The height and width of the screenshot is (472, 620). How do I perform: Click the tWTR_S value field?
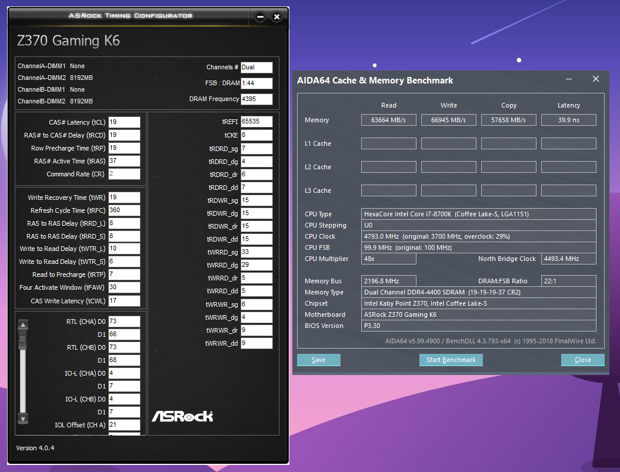(124, 262)
